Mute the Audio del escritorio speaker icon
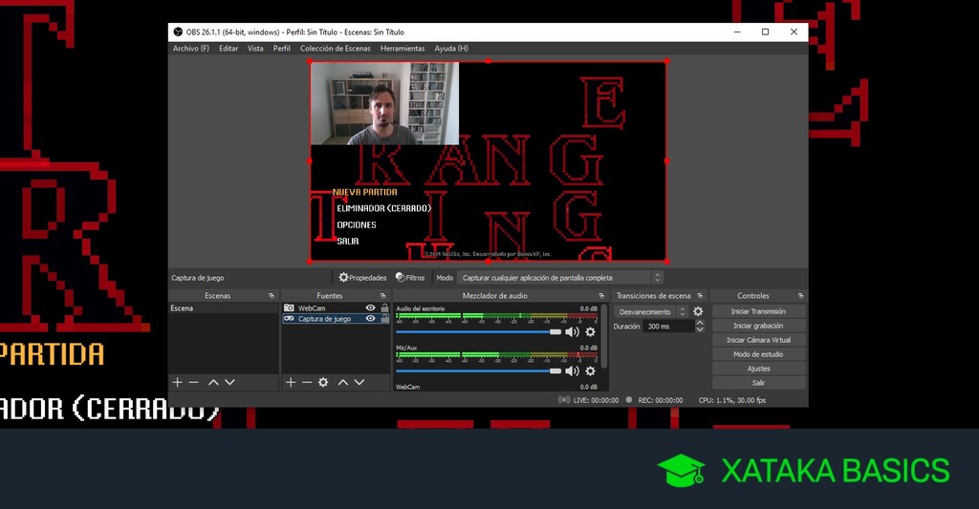The image size is (979, 509). 572,331
